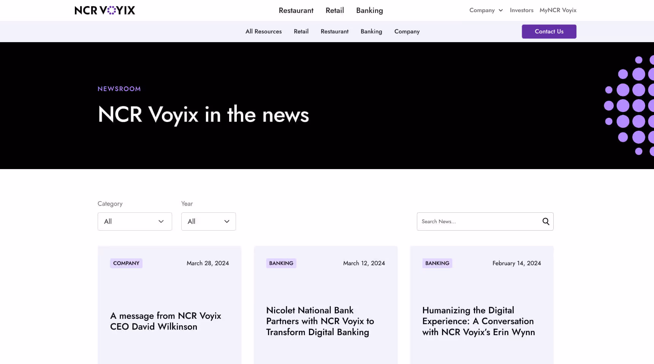Click the search magnifier icon
This screenshot has height=364, width=654.
(x=546, y=222)
